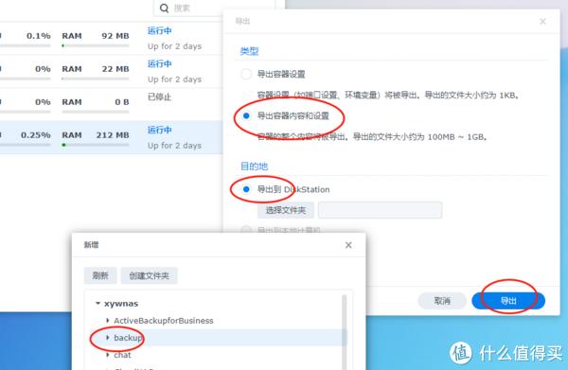The width and height of the screenshot is (568, 370).
Task: Select the container row using 212 MB RAM
Action: (x=111, y=137)
